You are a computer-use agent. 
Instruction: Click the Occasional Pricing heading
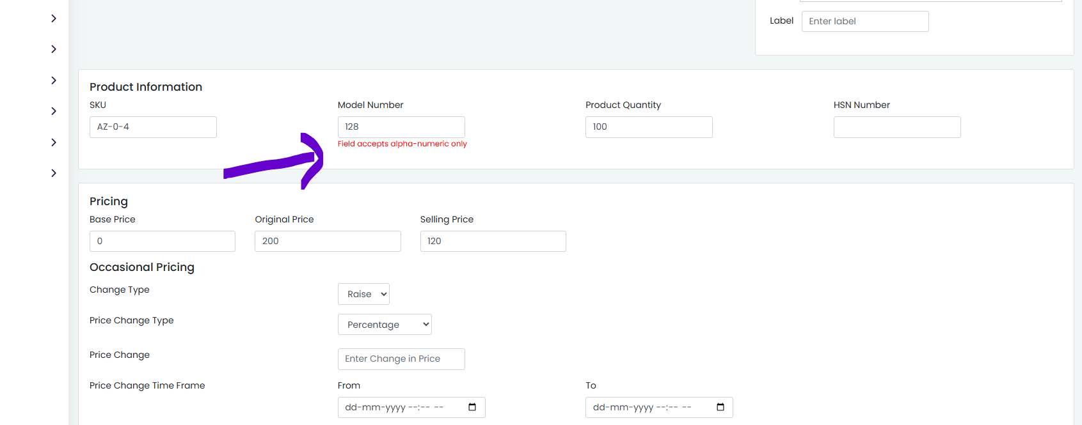point(142,267)
